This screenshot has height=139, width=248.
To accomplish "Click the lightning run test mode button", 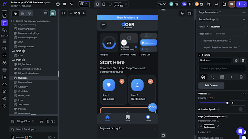I will [240, 4].
